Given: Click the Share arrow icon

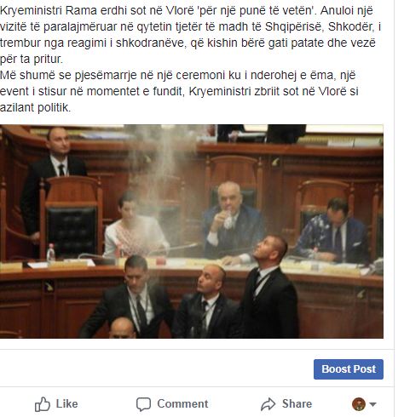Looking at the screenshot, I should 268,404.
